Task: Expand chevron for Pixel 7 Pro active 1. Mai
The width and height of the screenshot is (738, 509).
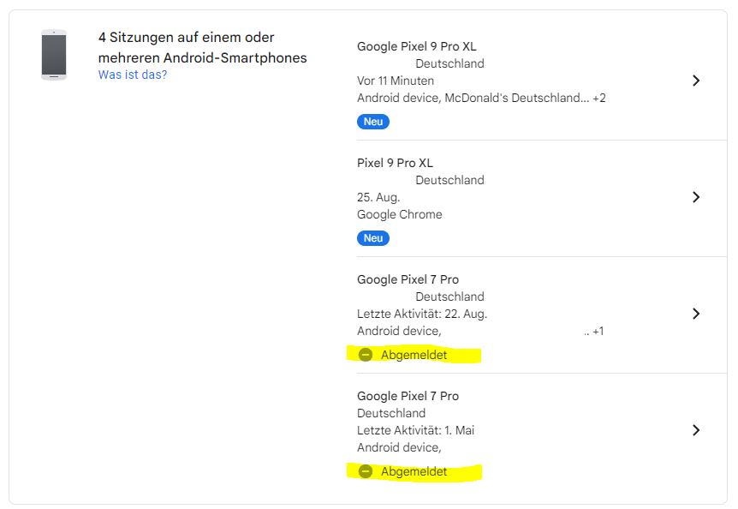Action: pyautogui.click(x=696, y=430)
